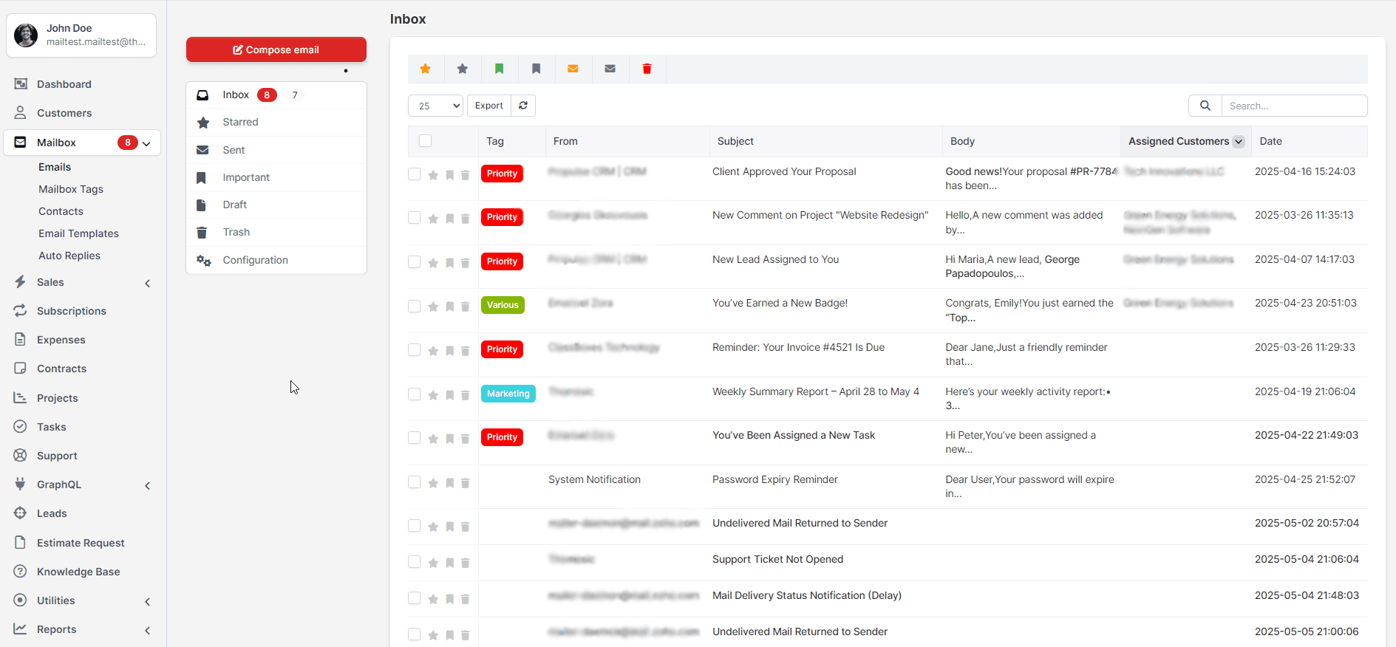Open the Inbox folder
Image resolution: width=1396 pixels, height=647 pixels.
click(x=276, y=95)
